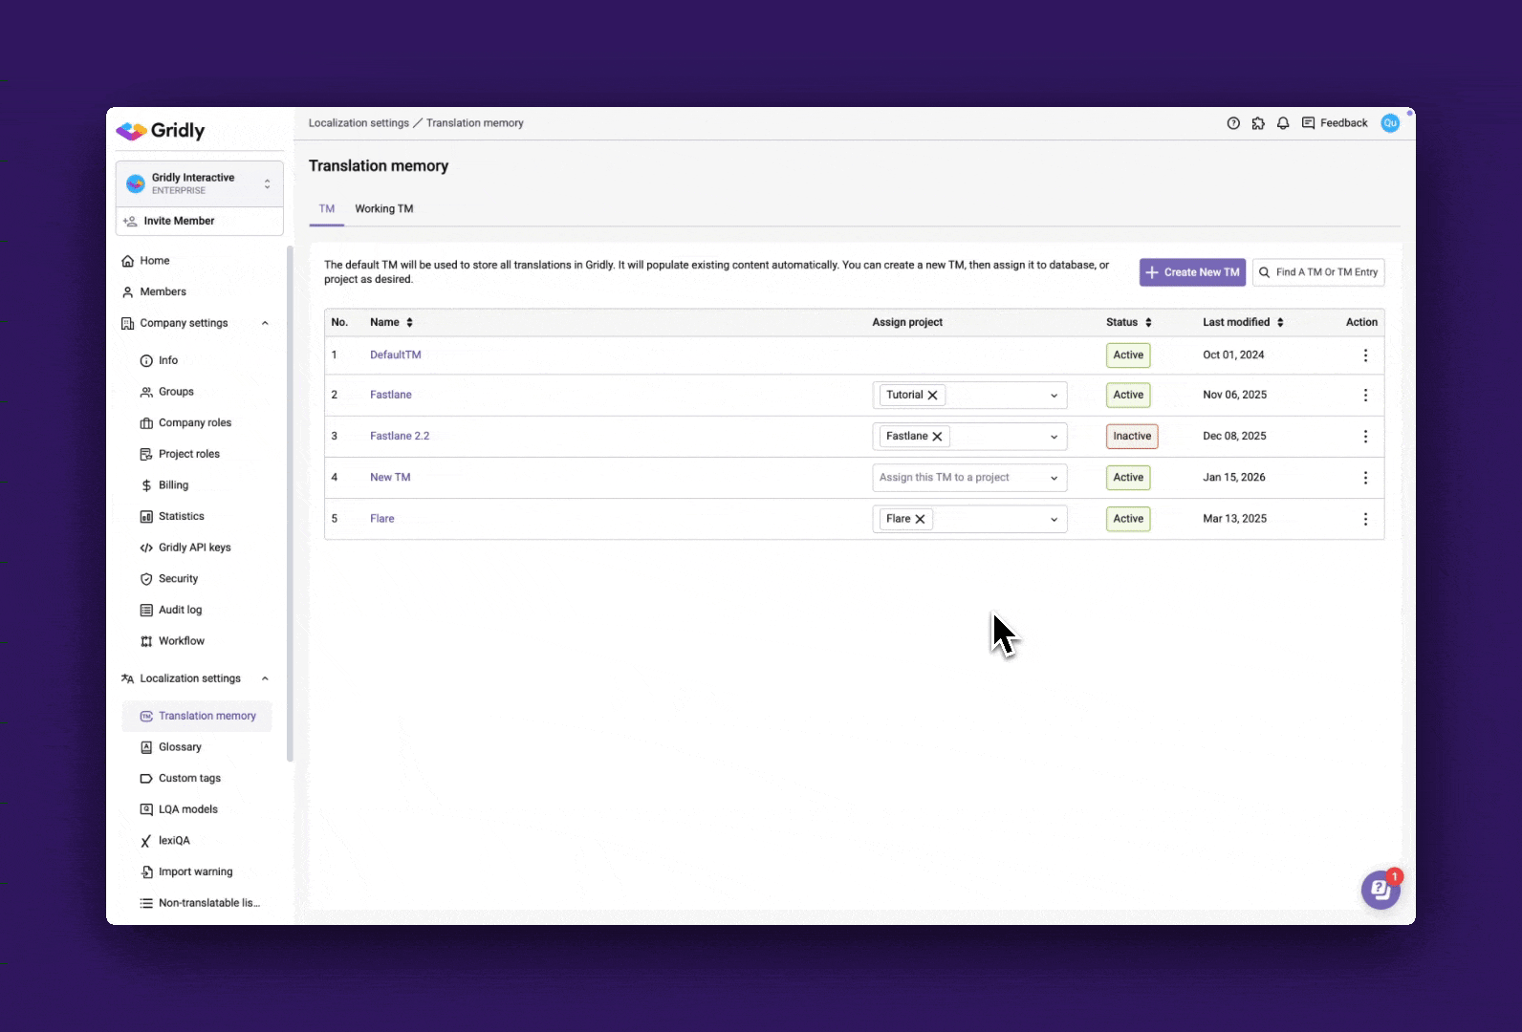
Task: Open three-dot action menu for DefaultTM
Action: (x=1365, y=355)
